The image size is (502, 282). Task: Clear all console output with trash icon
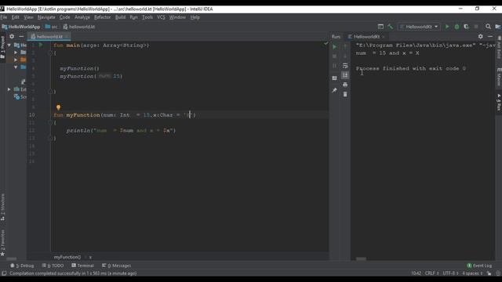[345, 94]
